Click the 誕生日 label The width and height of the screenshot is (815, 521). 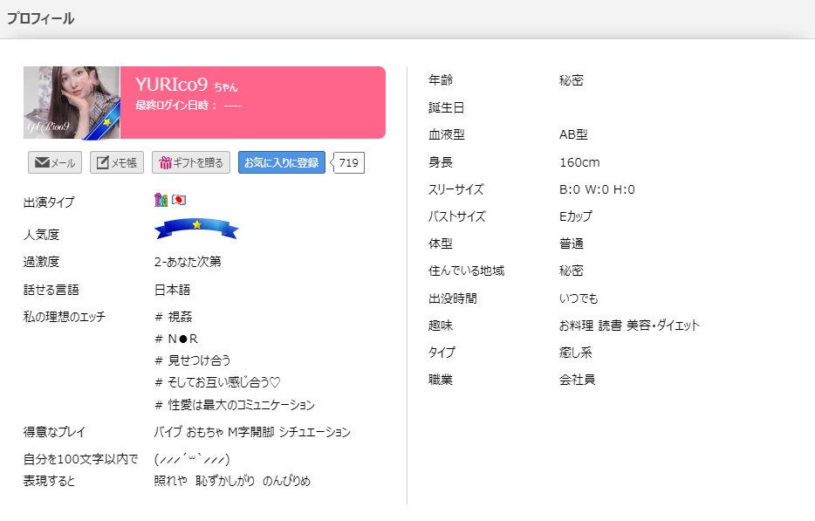446,107
